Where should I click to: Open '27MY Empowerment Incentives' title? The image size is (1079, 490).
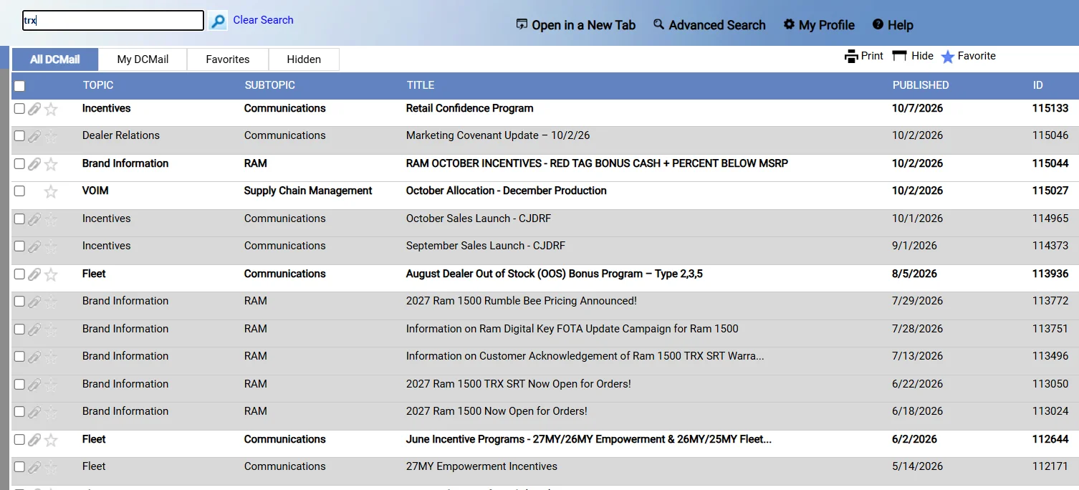[x=481, y=466]
